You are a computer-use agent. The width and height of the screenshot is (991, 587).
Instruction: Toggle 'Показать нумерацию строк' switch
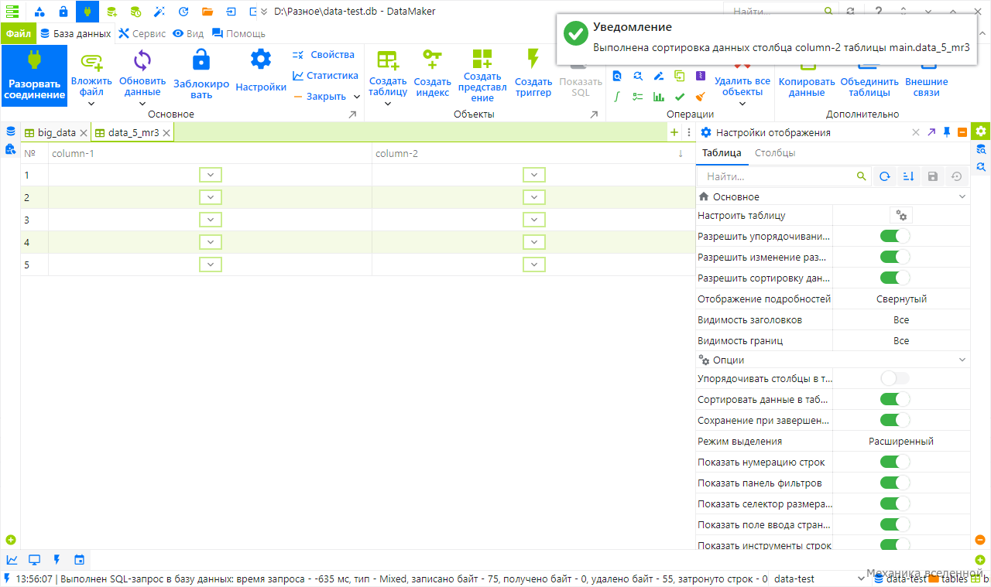[x=895, y=462]
